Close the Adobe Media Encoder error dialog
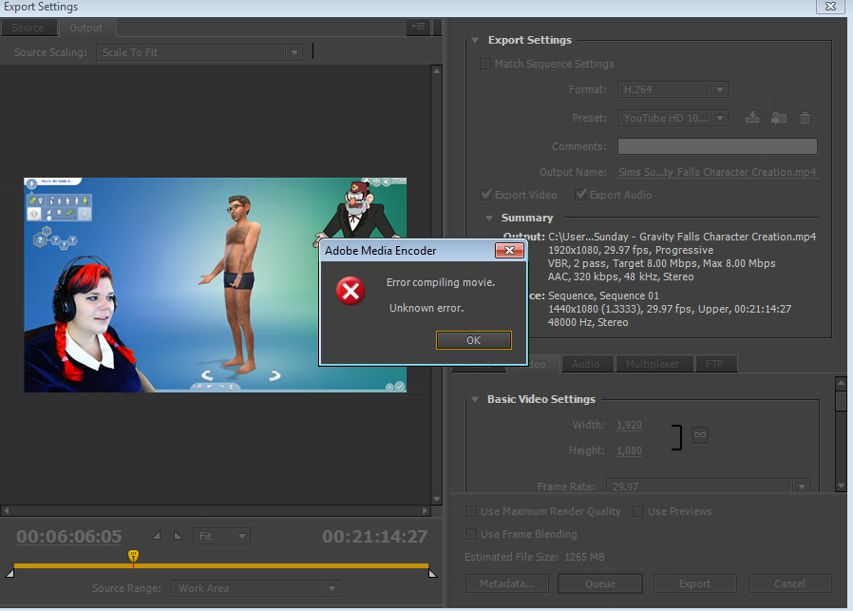Viewport: 853px width, 611px height. click(510, 251)
